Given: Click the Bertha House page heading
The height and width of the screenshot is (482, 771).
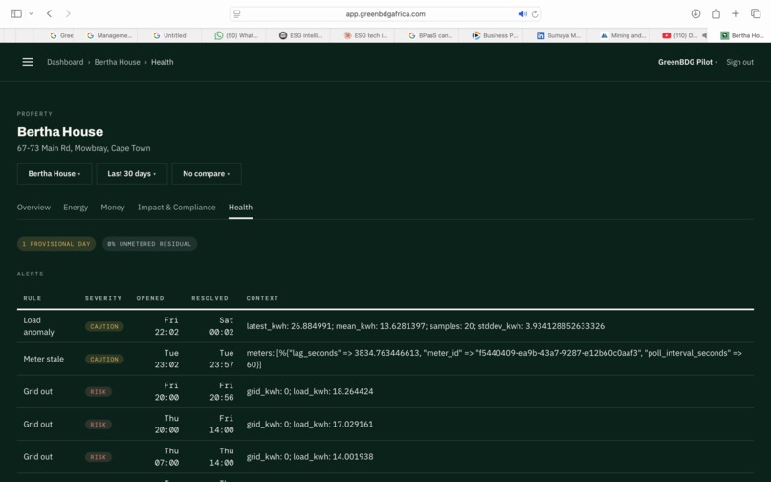Looking at the screenshot, I should (60, 131).
